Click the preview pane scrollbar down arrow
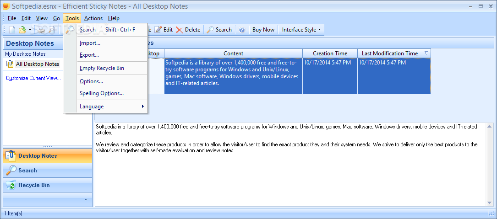Screen dimensions: 497x219 pos(489,203)
